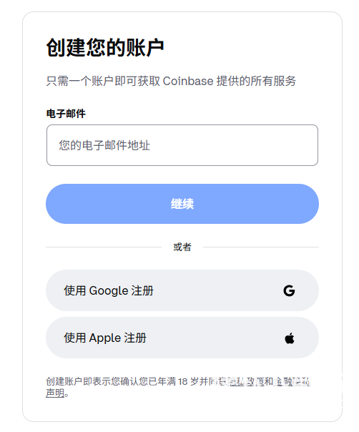The width and height of the screenshot is (359, 432).
Task: Click the Apple logo icon
Action: pos(290,338)
